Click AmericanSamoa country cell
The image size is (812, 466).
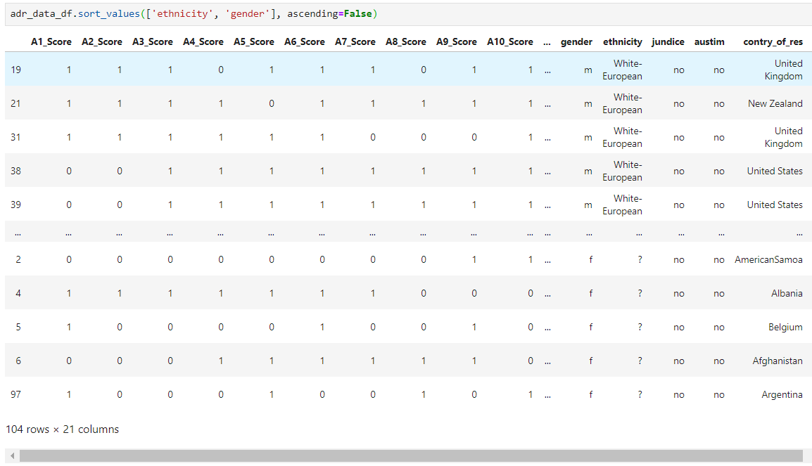768,259
